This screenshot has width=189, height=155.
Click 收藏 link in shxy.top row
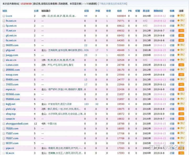click(x=172, y=114)
